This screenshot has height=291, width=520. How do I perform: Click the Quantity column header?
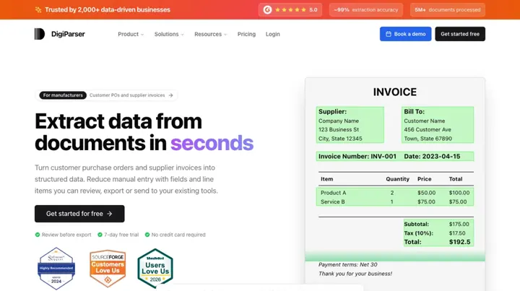397,179
